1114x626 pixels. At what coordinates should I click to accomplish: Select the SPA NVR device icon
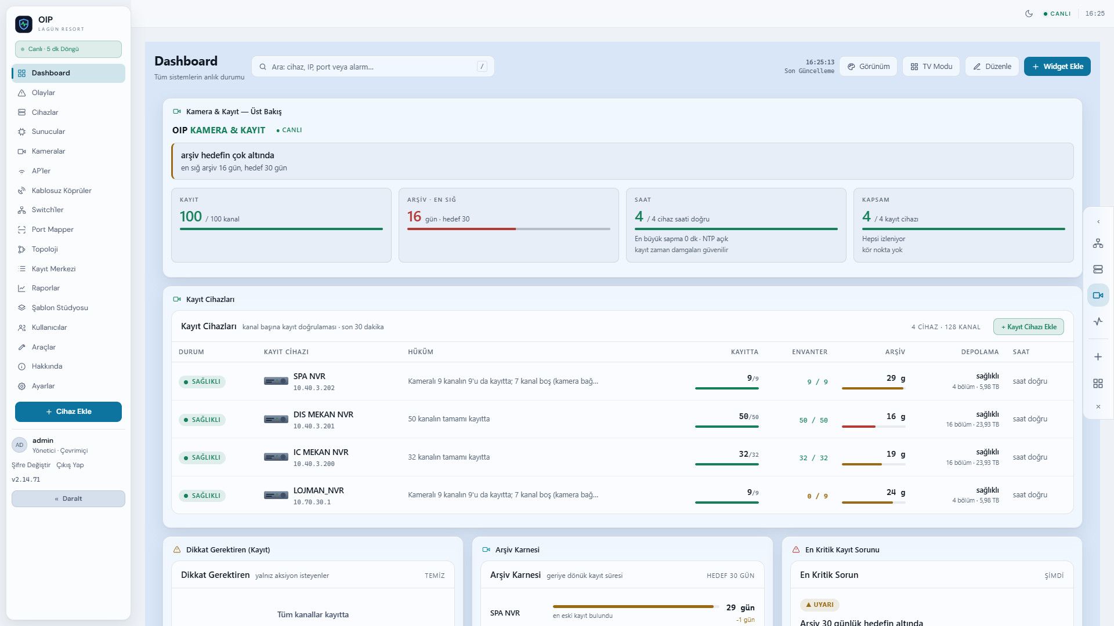click(276, 381)
